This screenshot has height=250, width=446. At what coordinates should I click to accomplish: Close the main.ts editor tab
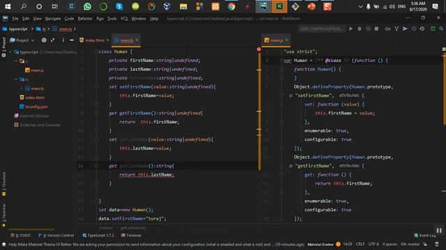[x=137, y=40]
